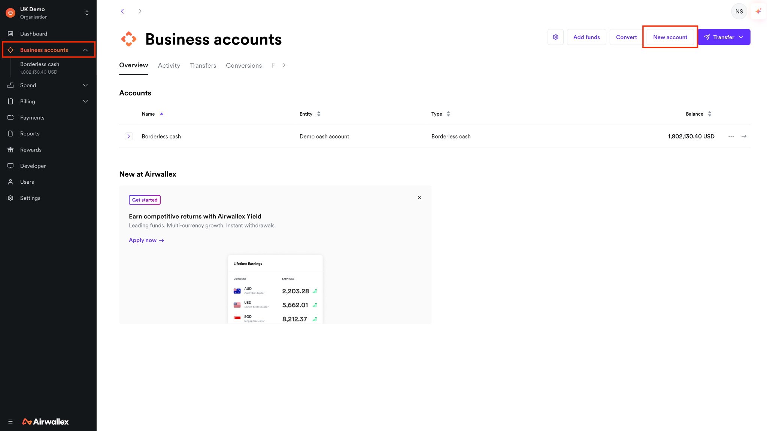Click the Business accounts page logo icon

(x=129, y=39)
